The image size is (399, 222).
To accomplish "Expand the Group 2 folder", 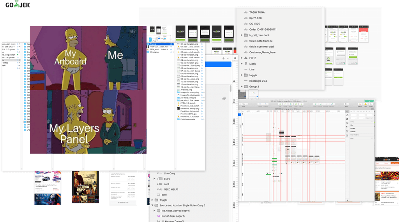I will point(242,87).
